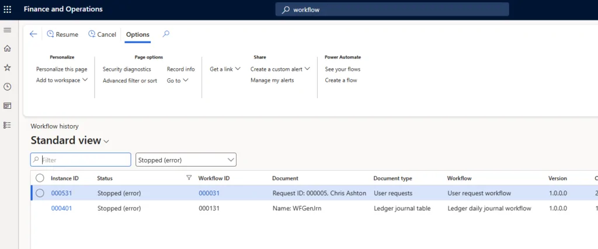Click See your flows
This screenshot has height=249, width=598.
pyautogui.click(x=342, y=69)
